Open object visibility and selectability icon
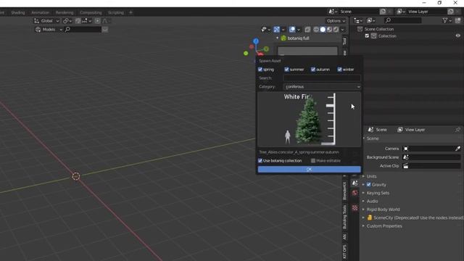The image size is (464, 261). (x=266, y=30)
